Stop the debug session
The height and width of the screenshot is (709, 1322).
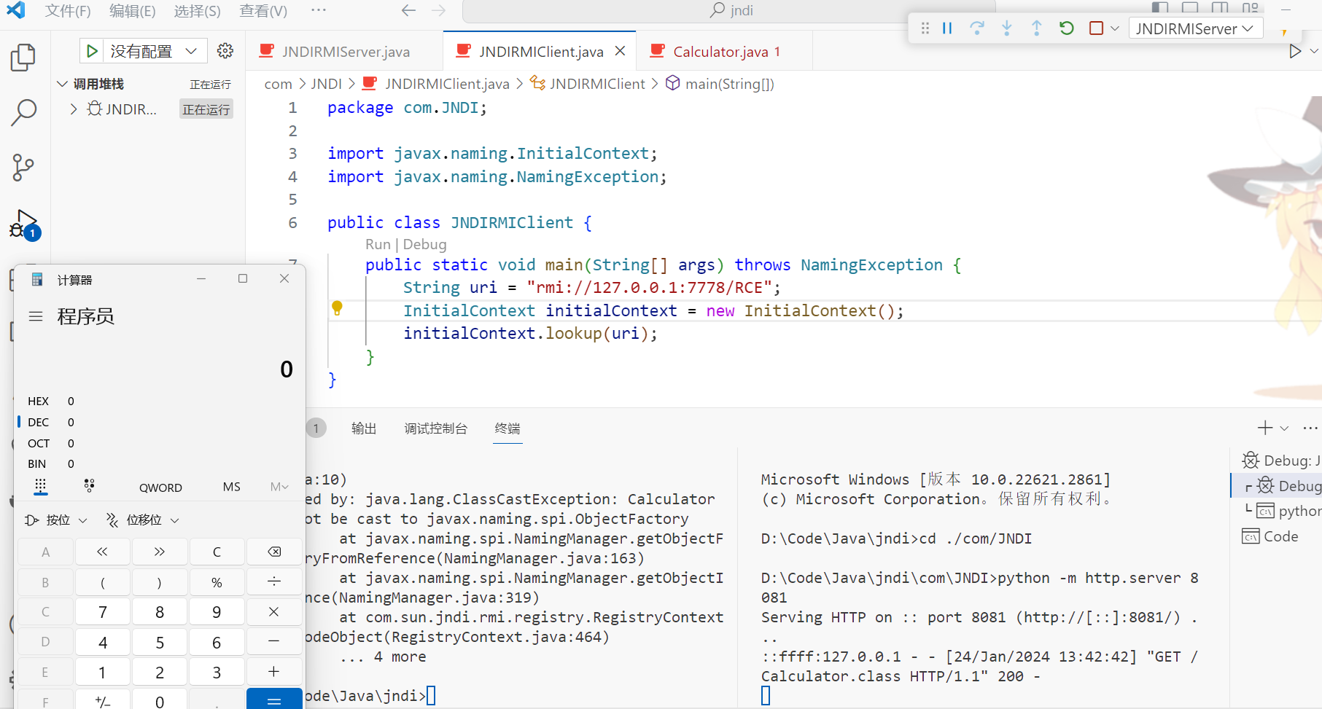1096,28
